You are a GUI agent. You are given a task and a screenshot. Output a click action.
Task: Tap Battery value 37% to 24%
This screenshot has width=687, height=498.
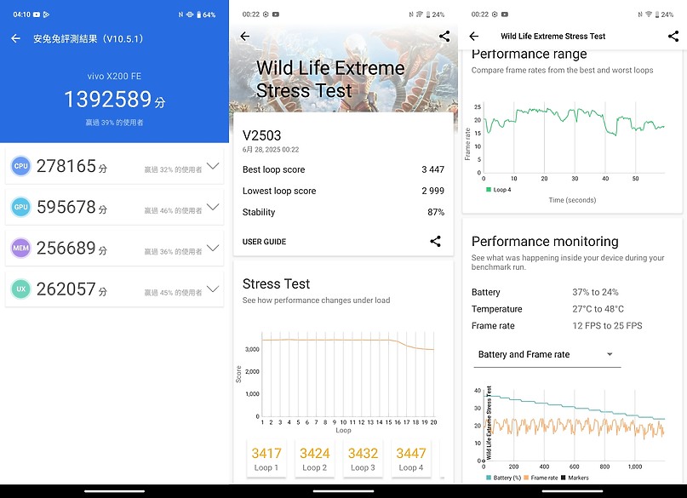tap(595, 292)
